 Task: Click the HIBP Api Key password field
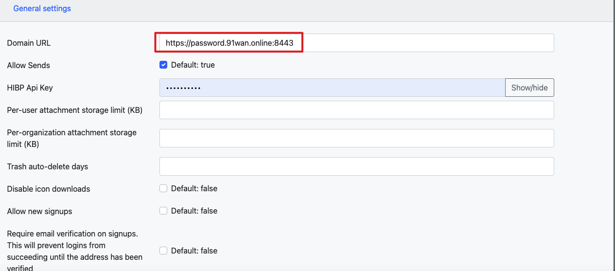tap(332, 88)
